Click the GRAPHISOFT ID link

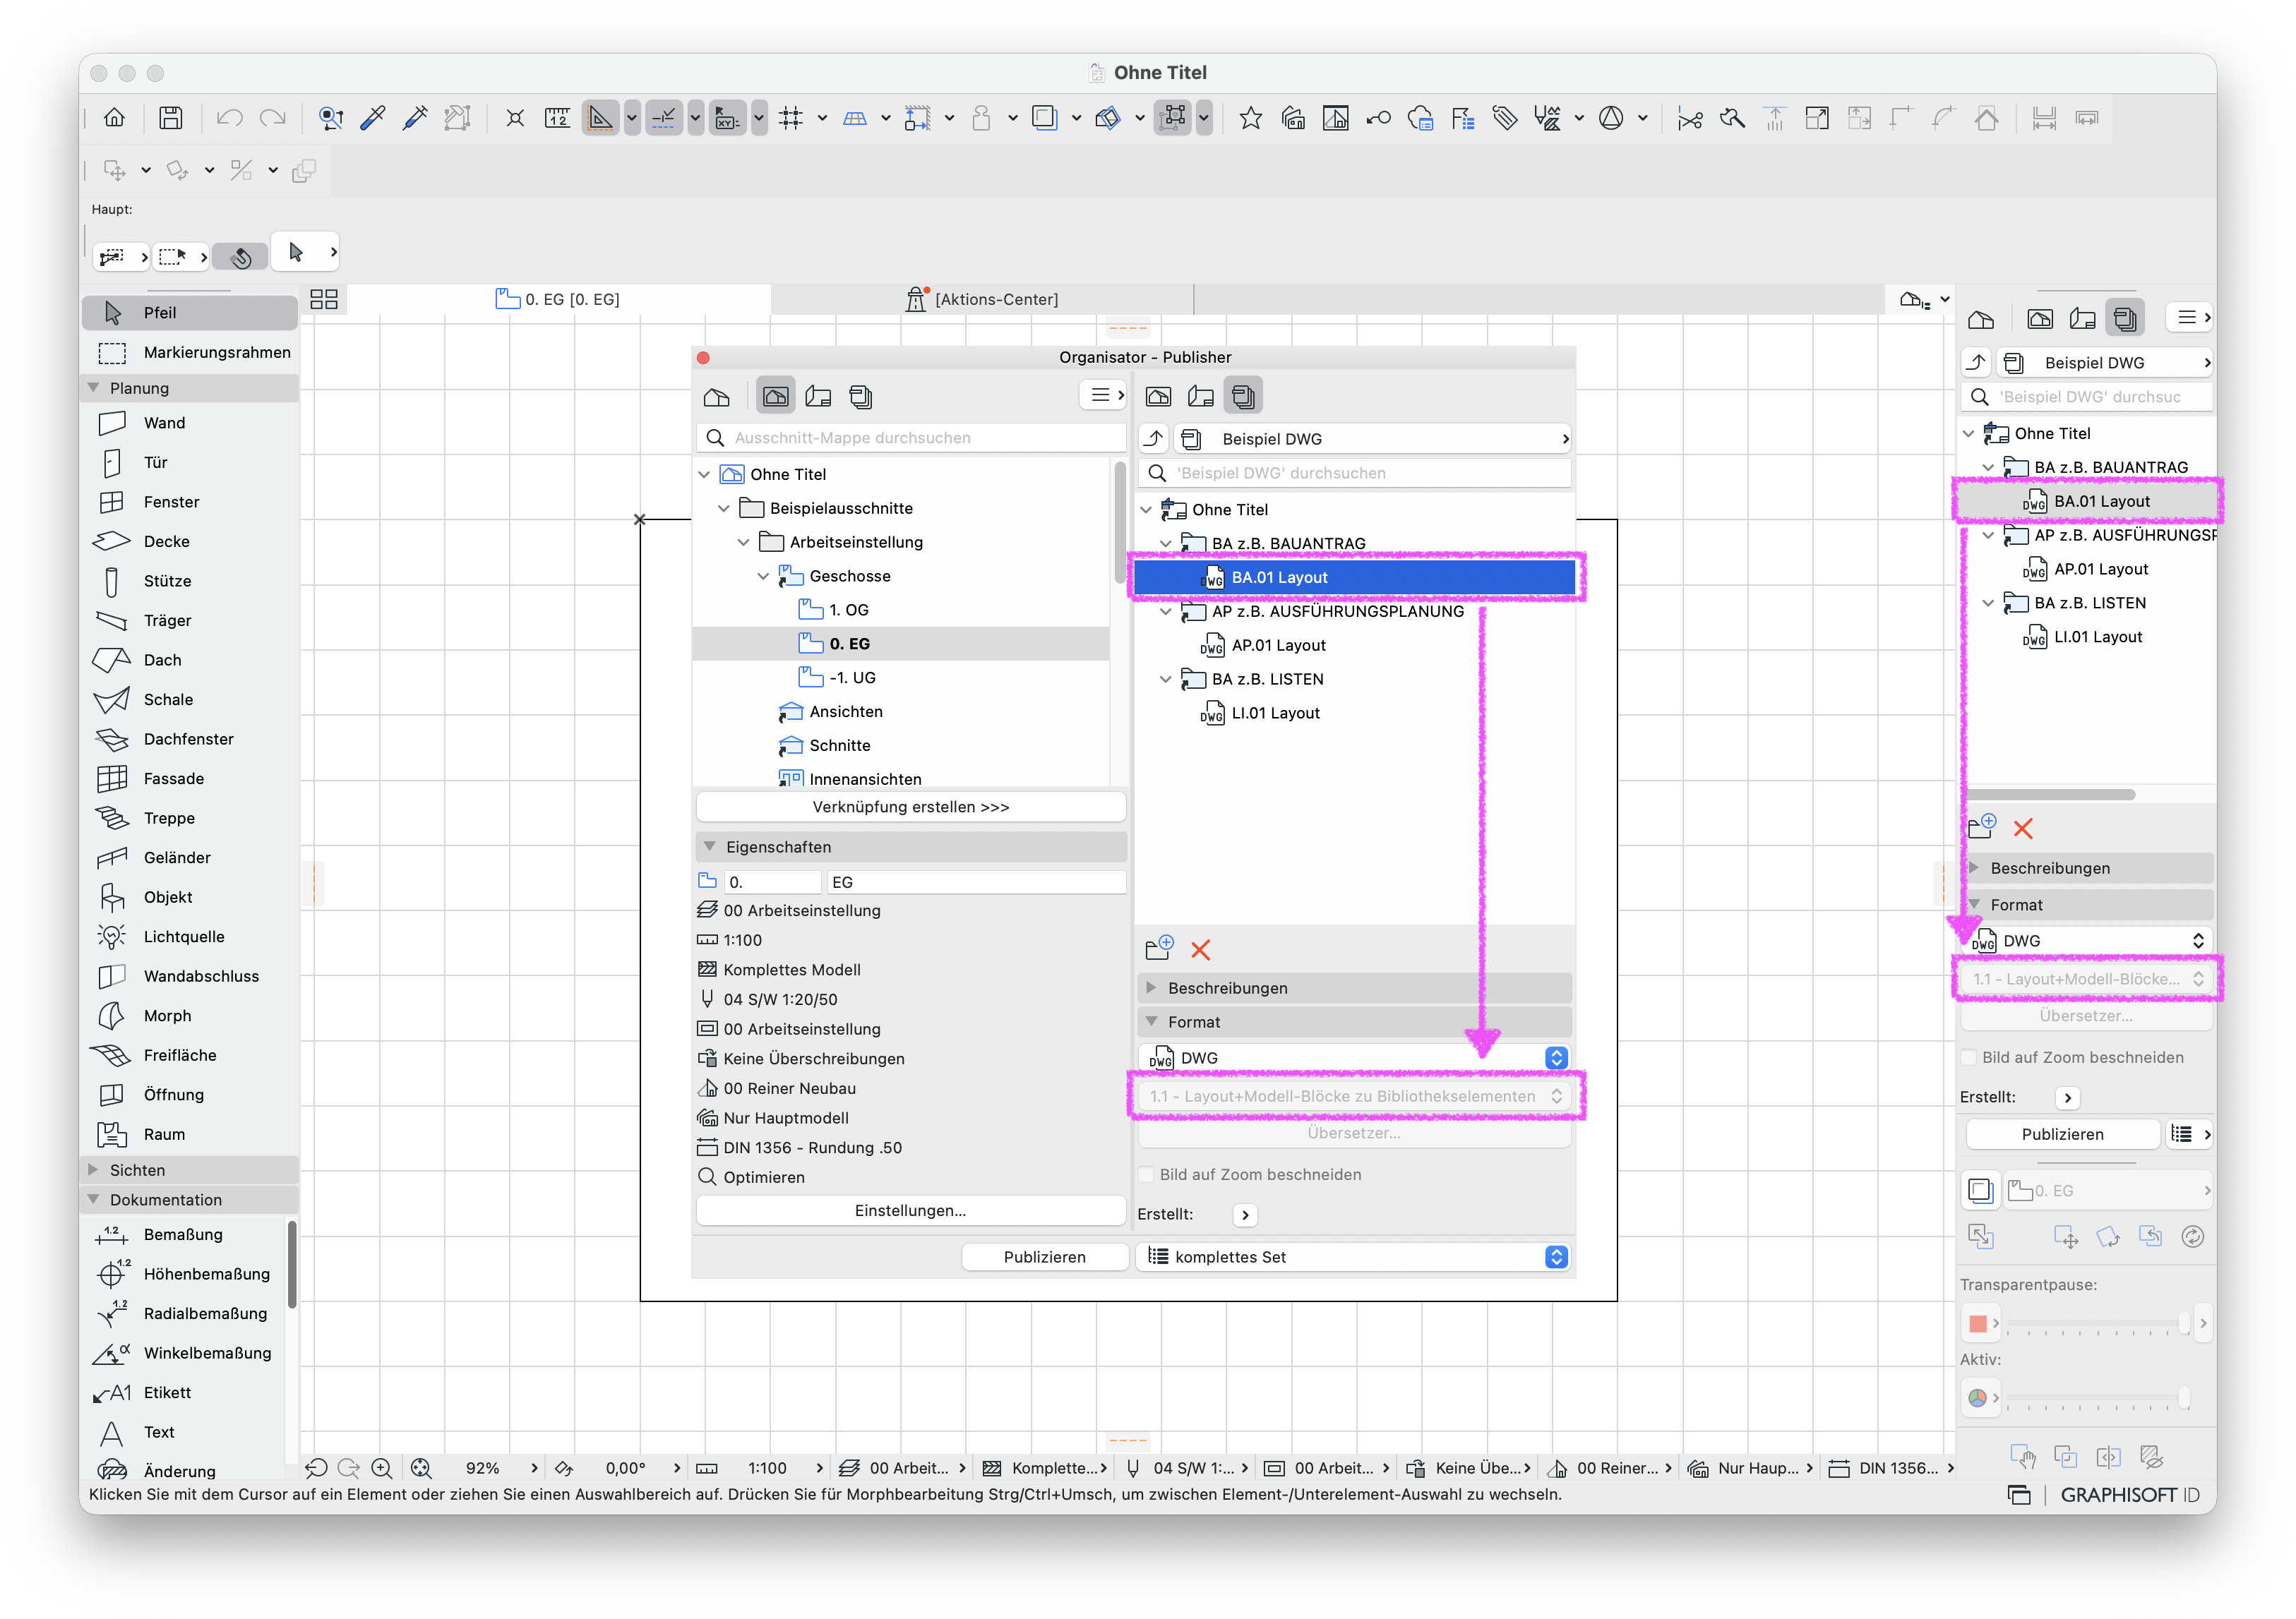pyautogui.click(x=2130, y=1495)
